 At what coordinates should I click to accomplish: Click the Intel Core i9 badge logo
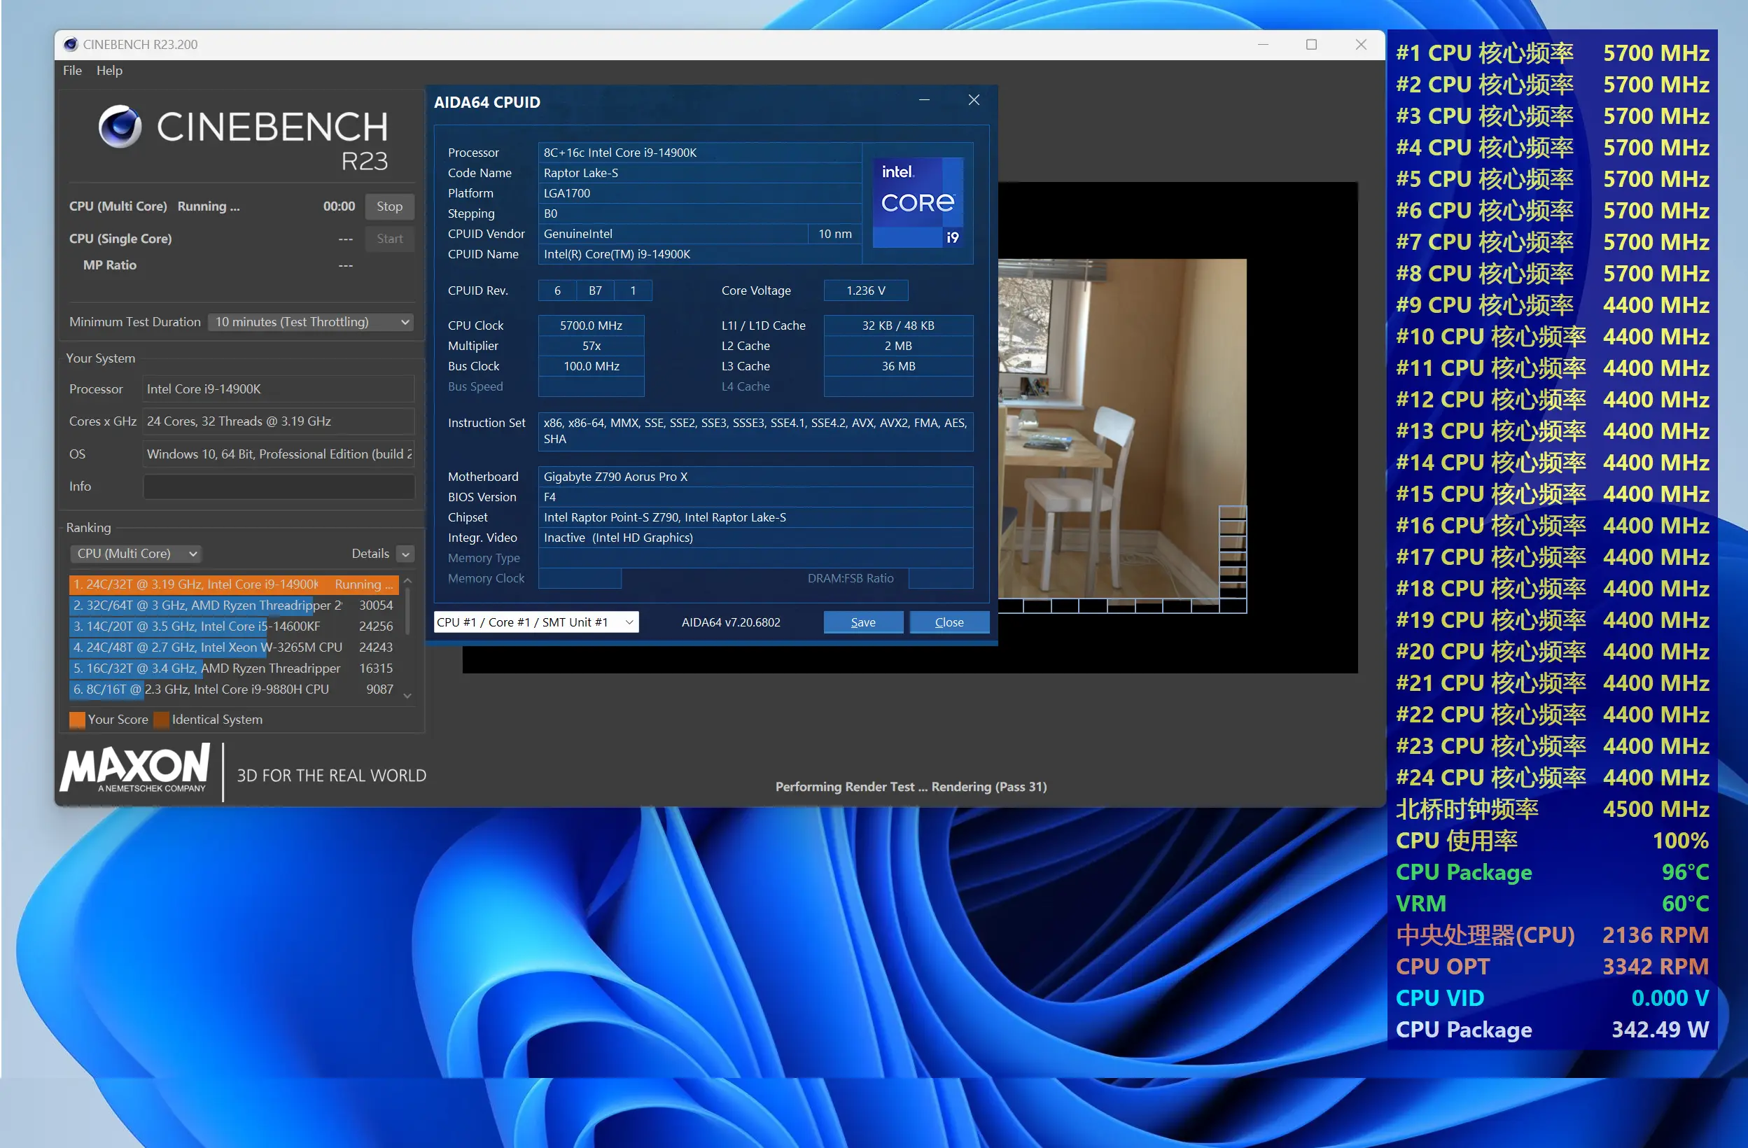point(917,202)
